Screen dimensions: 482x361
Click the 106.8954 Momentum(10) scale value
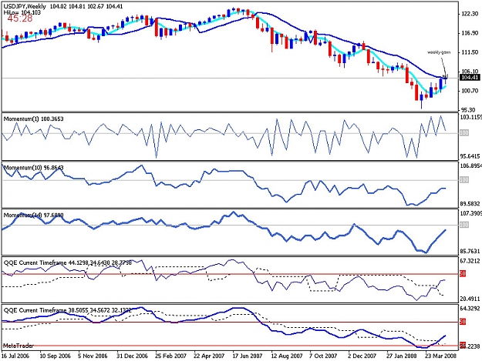[x=470, y=166]
